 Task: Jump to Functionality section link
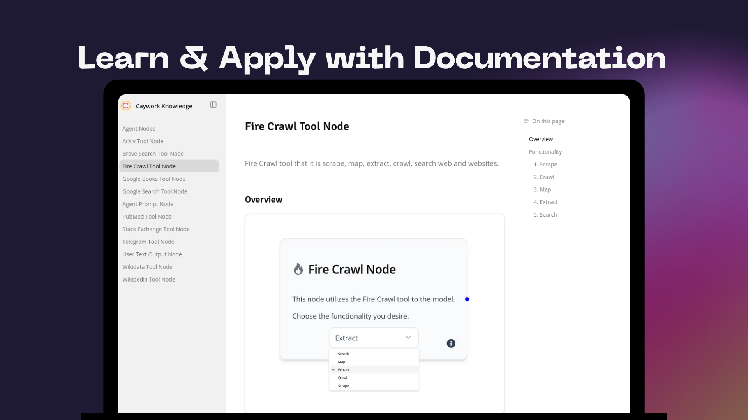pos(545,152)
